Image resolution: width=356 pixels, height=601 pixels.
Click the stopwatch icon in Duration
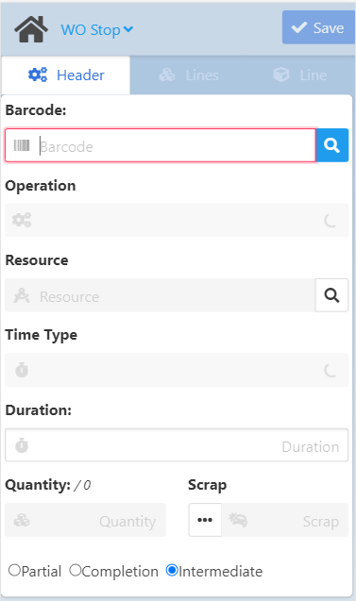point(22,445)
